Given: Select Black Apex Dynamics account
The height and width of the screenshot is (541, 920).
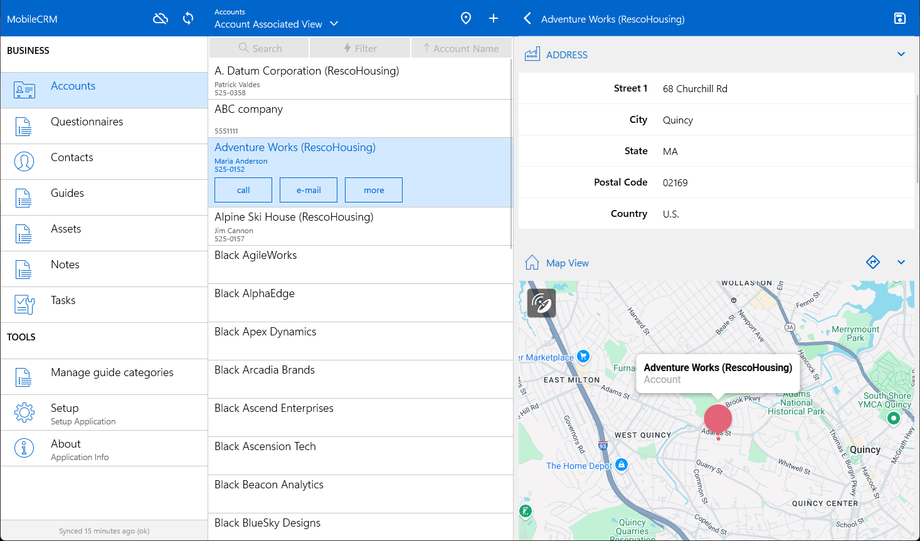Looking at the screenshot, I should click(x=360, y=341).
